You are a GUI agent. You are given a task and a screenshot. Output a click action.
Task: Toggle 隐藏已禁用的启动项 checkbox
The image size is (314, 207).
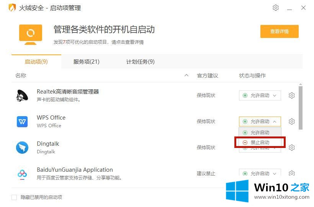[x=14, y=197]
